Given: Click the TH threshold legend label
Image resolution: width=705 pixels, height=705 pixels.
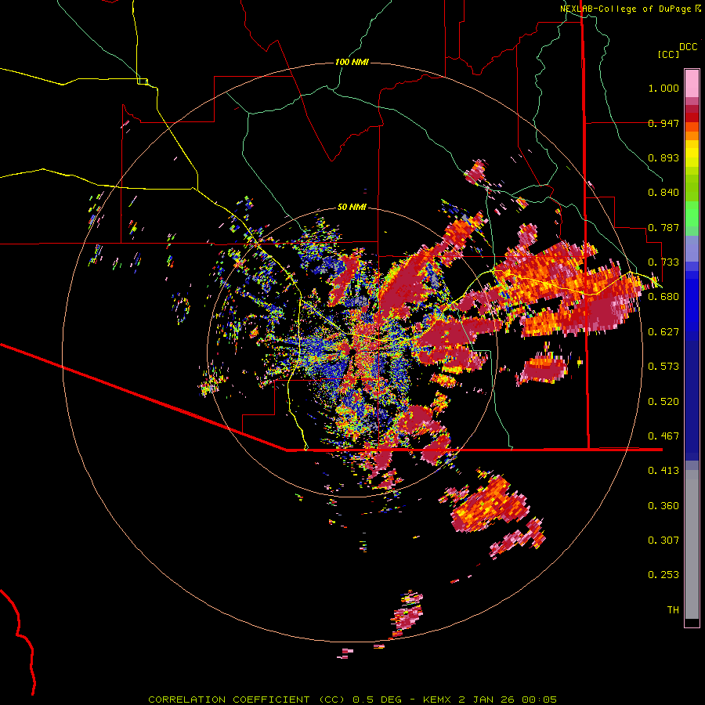Looking at the screenshot, I should tap(673, 610).
